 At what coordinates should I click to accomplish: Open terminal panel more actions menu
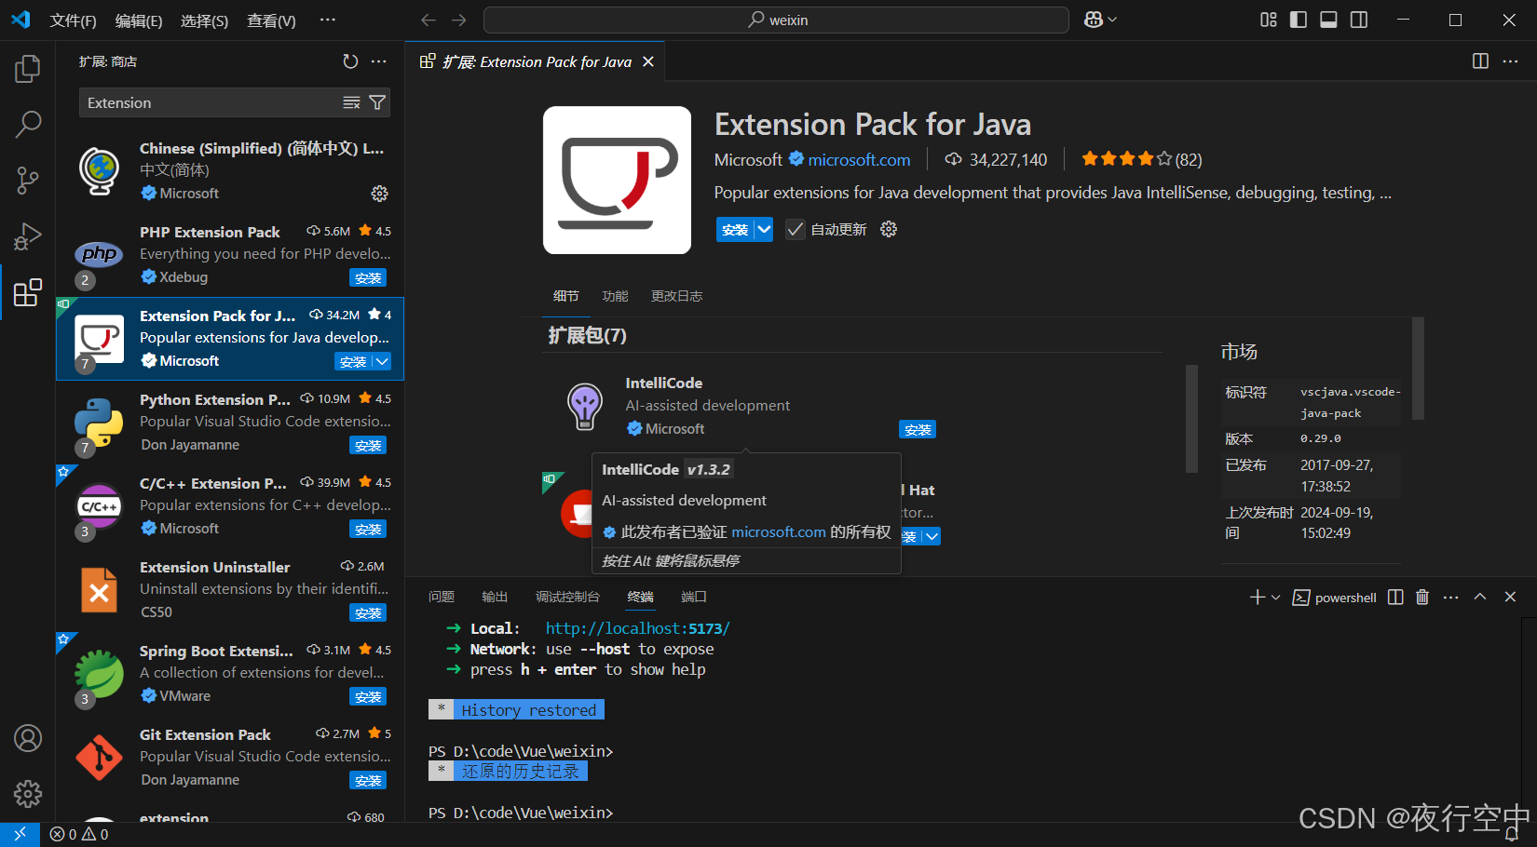[1450, 598]
